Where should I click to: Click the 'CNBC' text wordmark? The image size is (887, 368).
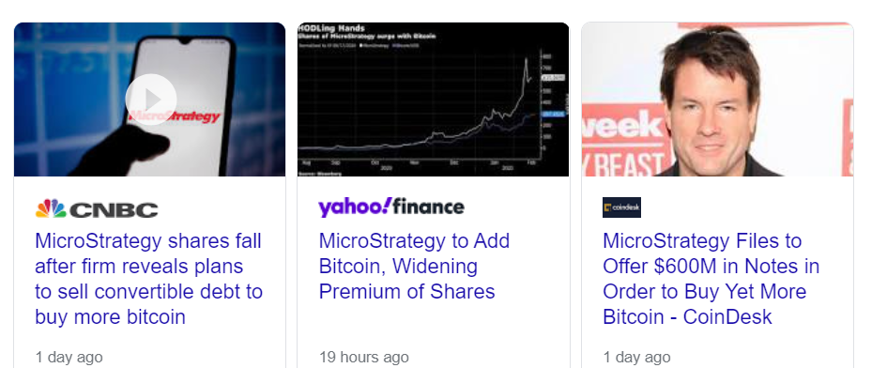click(114, 210)
